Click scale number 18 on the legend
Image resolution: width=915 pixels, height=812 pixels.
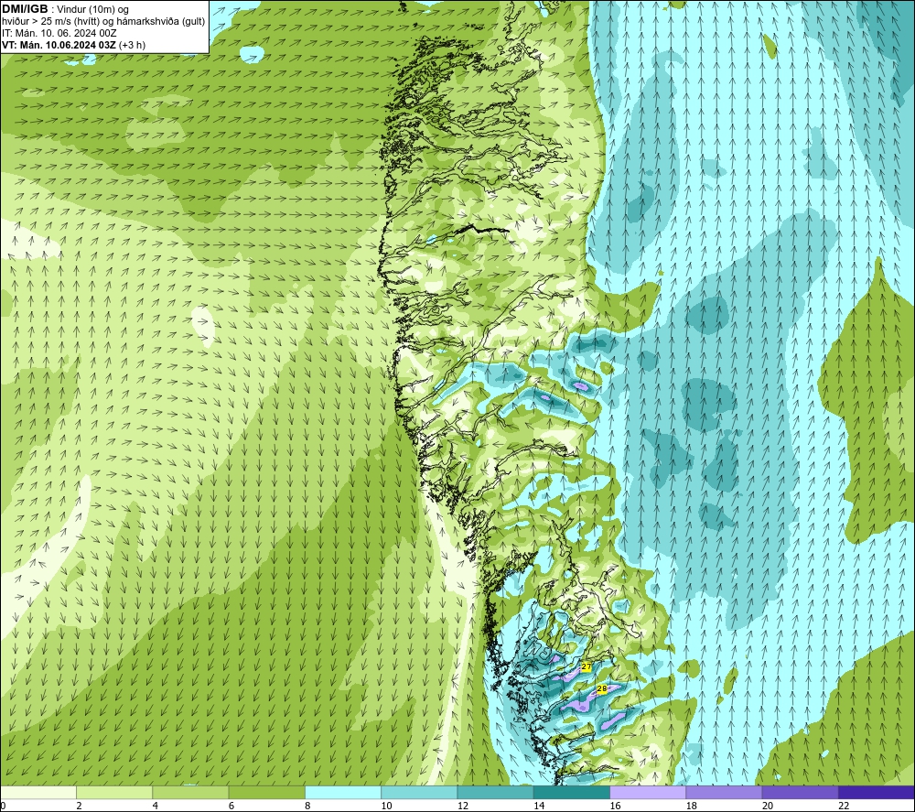click(x=692, y=806)
